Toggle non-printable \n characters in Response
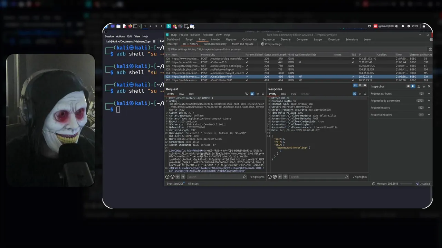442x248 pixels. point(360,94)
